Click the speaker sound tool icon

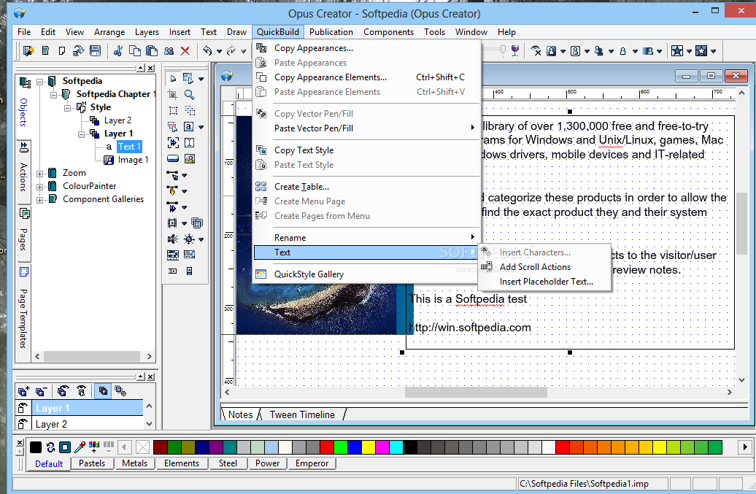[x=173, y=239]
